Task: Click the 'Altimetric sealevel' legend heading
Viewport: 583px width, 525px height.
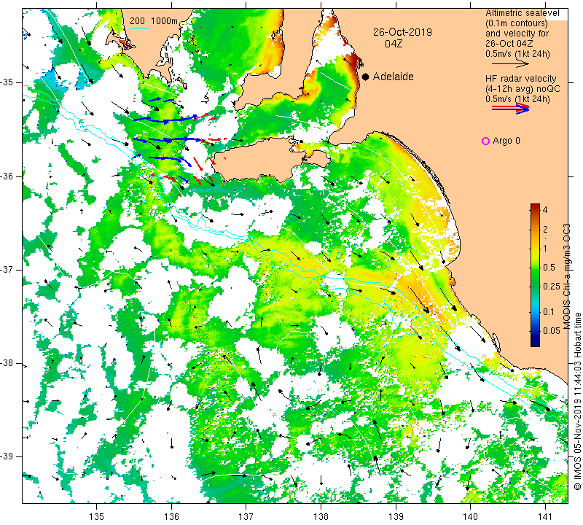Action: pos(522,13)
